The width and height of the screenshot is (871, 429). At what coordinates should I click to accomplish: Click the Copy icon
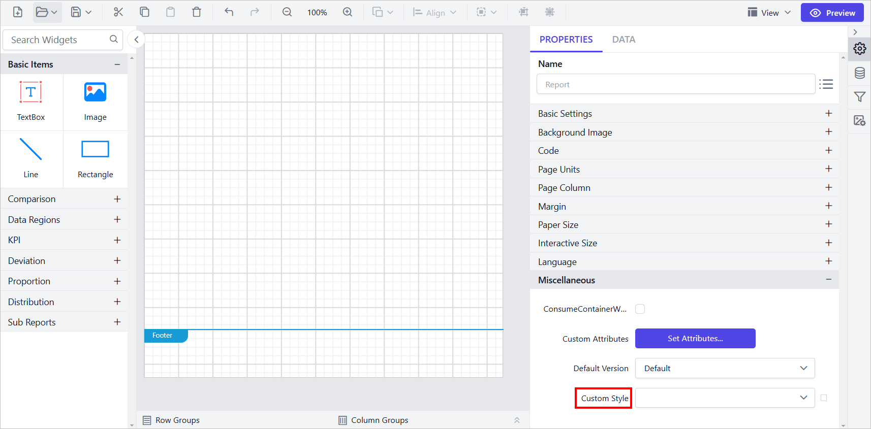coord(144,12)
